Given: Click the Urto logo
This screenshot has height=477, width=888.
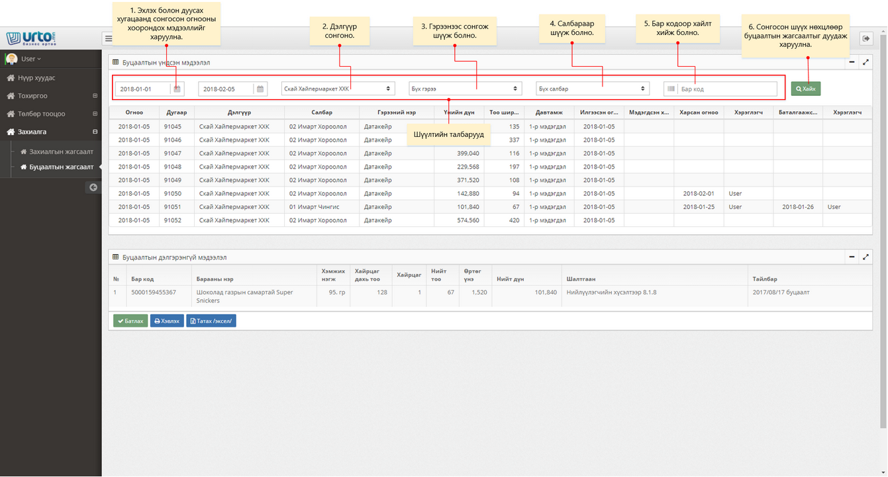Looking at the screenshot, I should 30,38.
